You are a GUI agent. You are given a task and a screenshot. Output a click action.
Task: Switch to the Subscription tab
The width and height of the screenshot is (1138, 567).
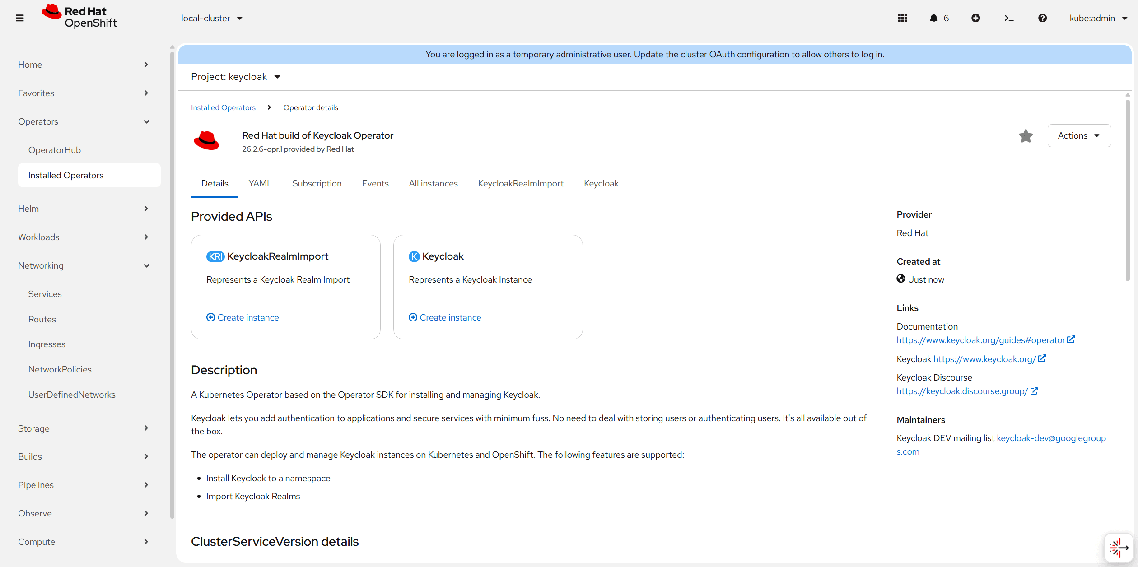317,183
